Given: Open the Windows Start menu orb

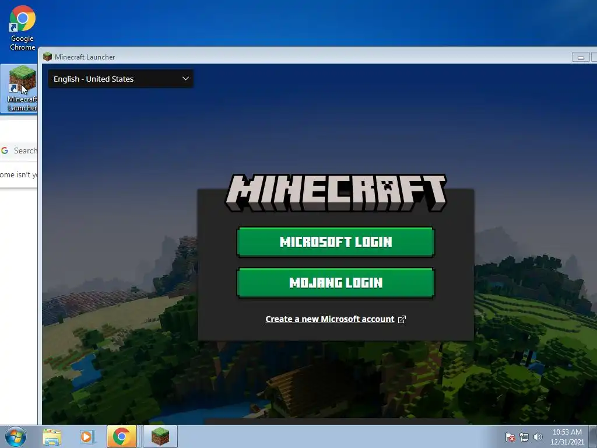Looking at the screenshot, I should 15,436.
